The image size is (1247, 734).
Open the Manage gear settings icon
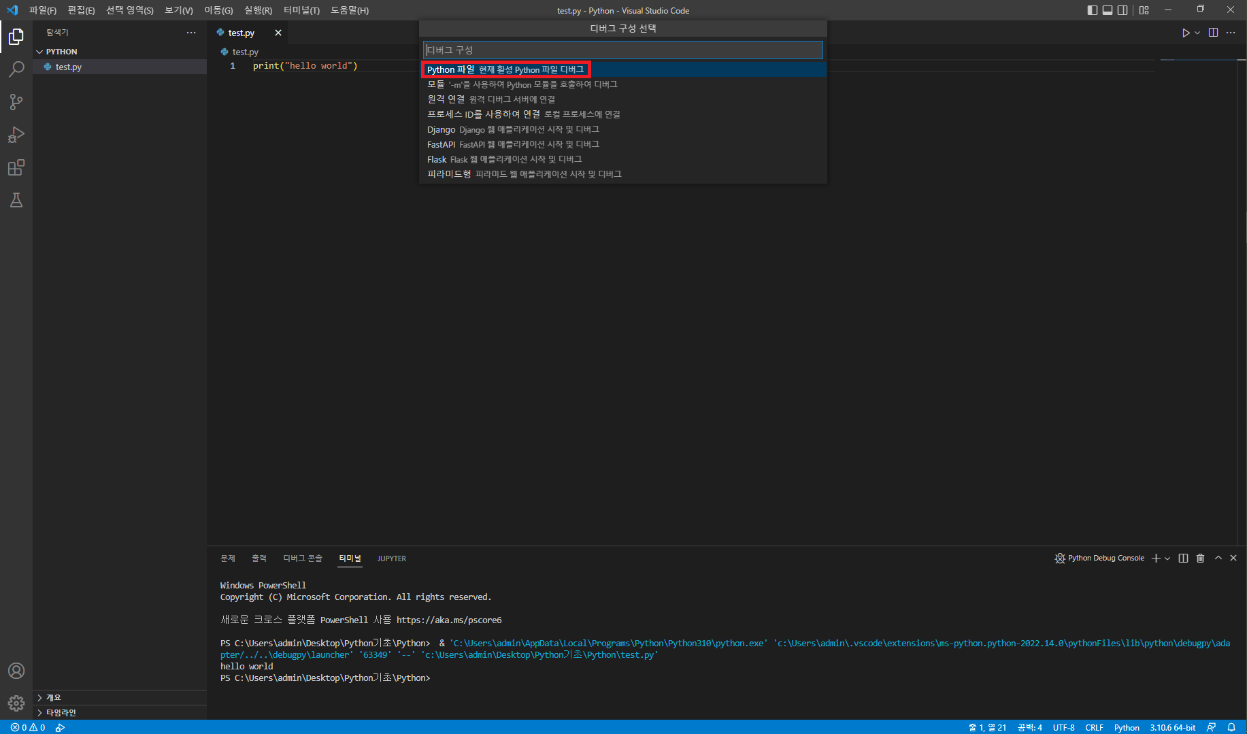click(x=16, y=703)
